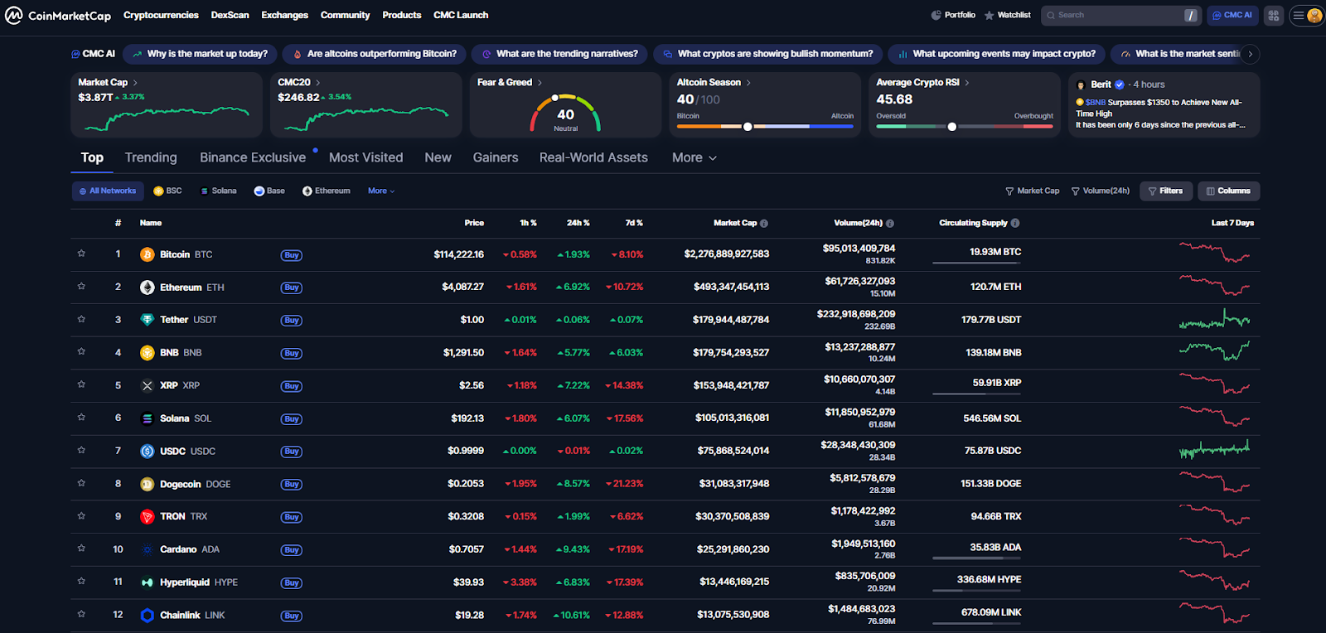Expand the More category tab dropdown
1326x633 pixels.
pos(694,157)
